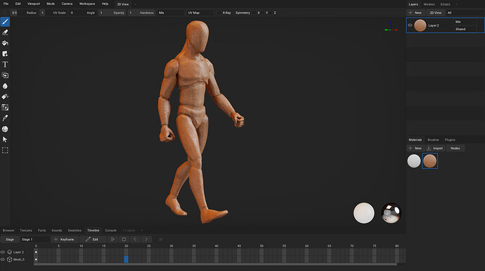Select the ColorID tool

5,108
